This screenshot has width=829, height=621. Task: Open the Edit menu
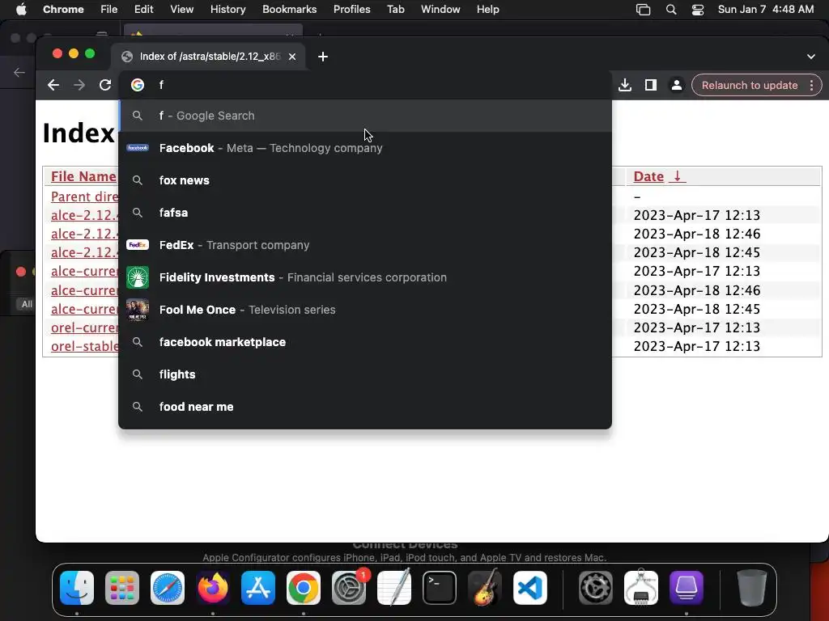point(143,9)
